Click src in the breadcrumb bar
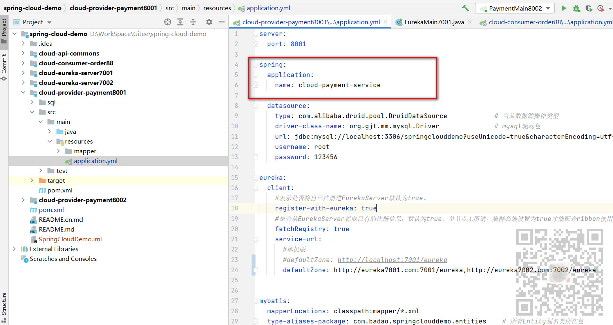Image resolution: width=613 pixels, height=325 pixels. [x=170, y=8]
